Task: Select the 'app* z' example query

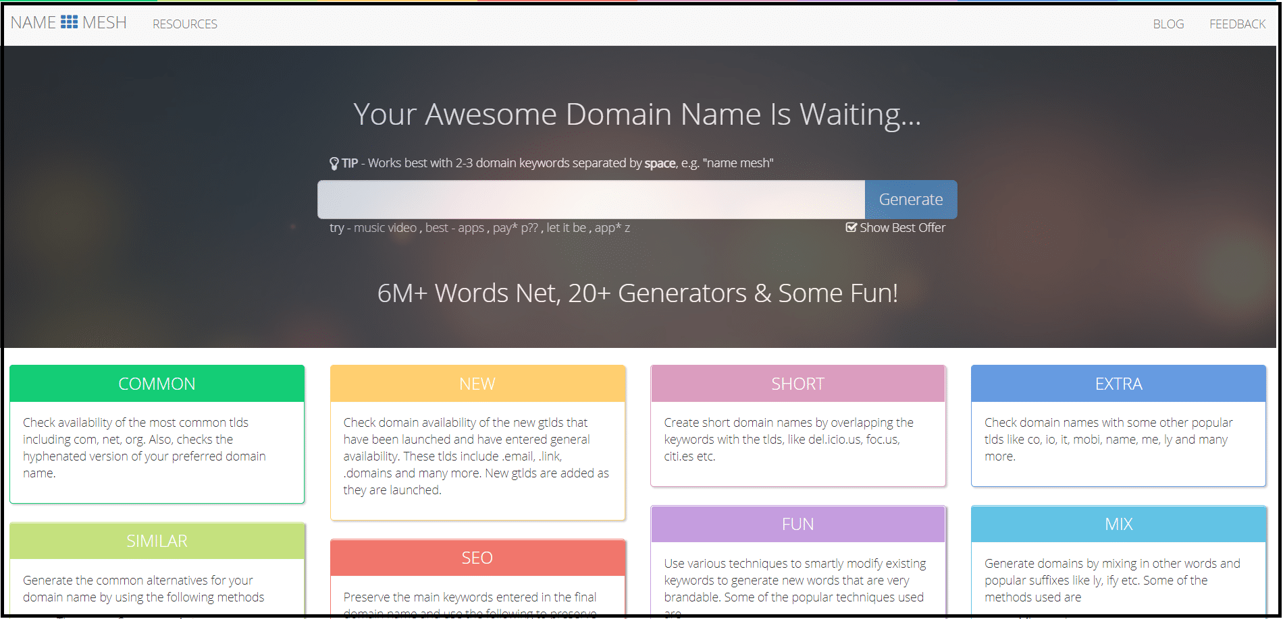Action: (x=612, y=228)
